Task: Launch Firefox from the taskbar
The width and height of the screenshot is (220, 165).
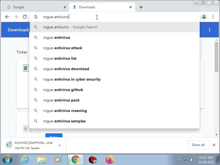Action: tap(110, 159)
